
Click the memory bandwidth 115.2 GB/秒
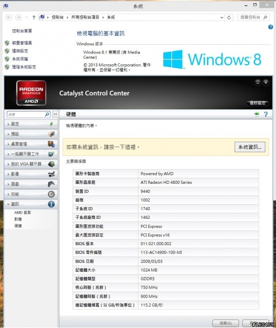click(152, 305)
